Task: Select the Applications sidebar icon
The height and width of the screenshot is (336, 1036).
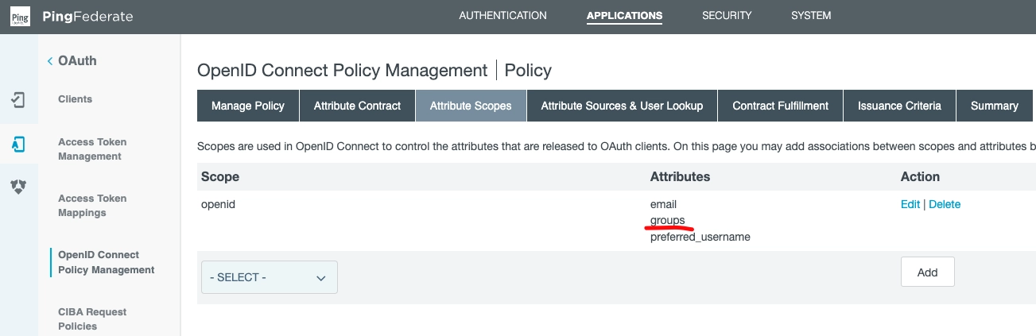Action: point(18,144)
